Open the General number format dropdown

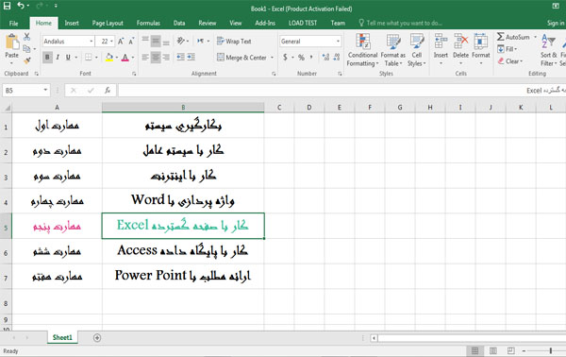click(338, 42)
